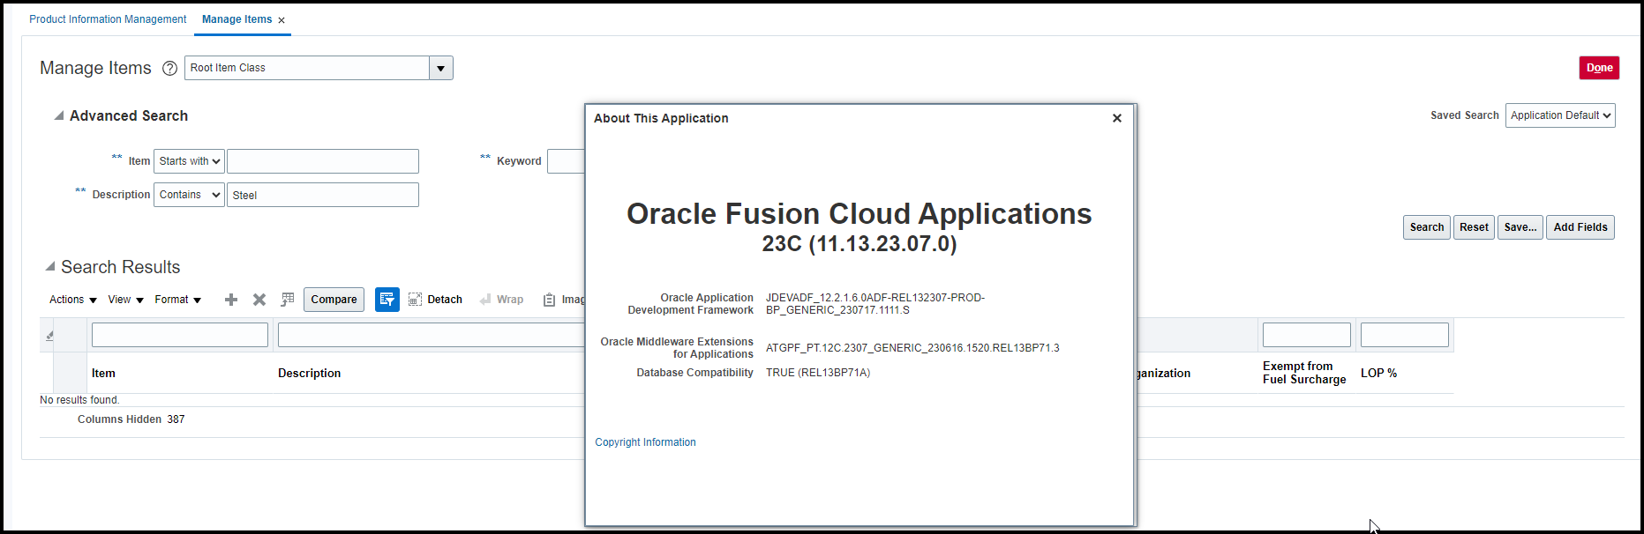Click the filter box above Item column
Screen dimensions: 1644x534
click(x=180, y=335)
